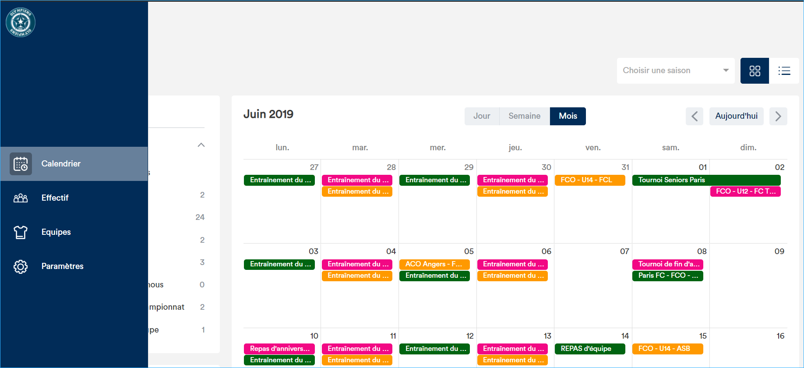This screenshot has height=368, width=804.
Task: Open pink Entraînement event on 13
Action: point(512,349)
